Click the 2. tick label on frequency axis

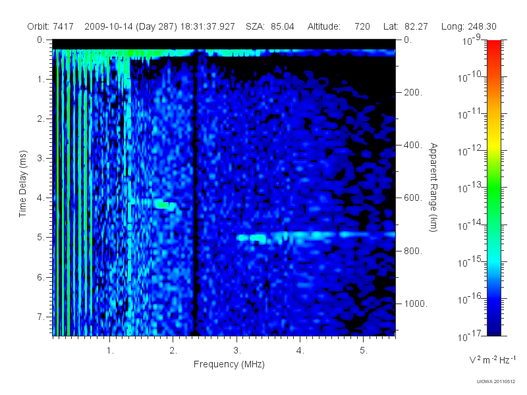(x=173, y=351)
